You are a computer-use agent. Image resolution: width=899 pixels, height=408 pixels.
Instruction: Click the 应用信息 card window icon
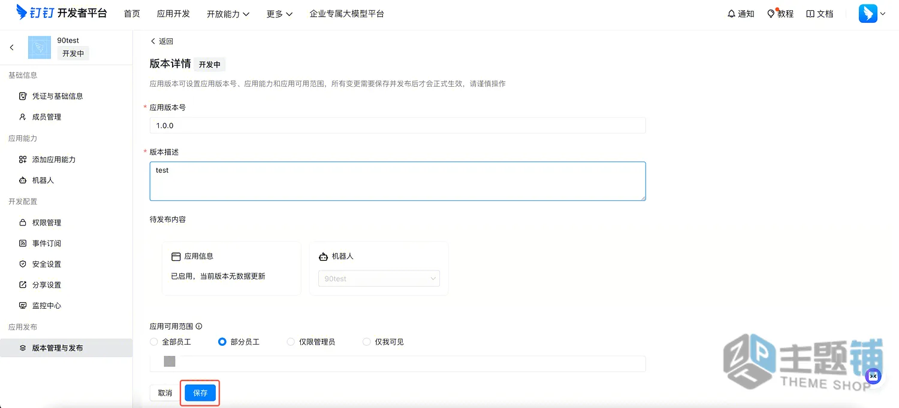point(176,257)
